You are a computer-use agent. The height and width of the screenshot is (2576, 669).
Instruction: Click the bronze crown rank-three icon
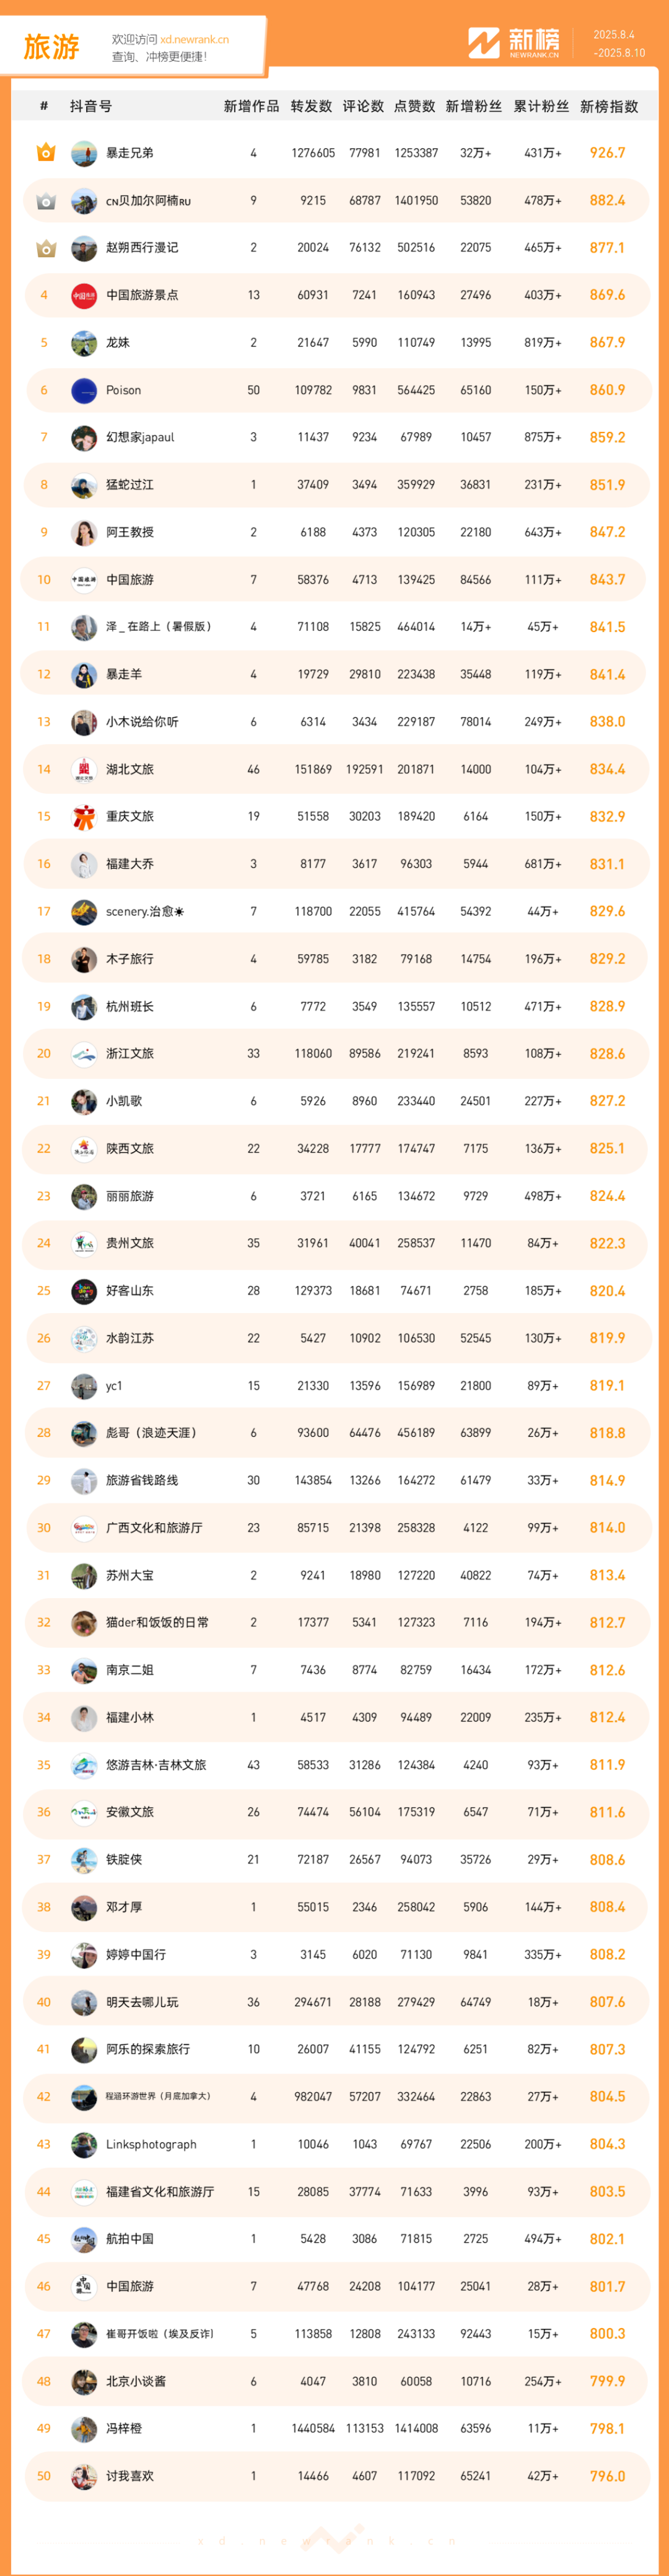tap(45, 248)
